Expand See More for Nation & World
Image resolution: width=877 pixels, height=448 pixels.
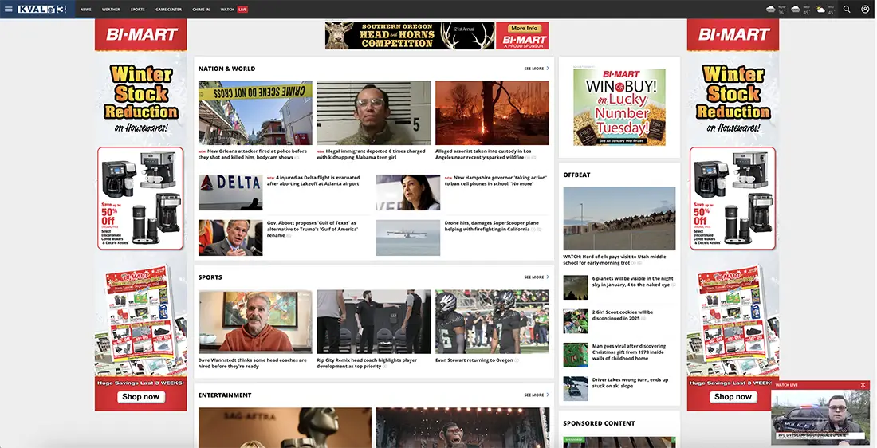pos(537,69)
